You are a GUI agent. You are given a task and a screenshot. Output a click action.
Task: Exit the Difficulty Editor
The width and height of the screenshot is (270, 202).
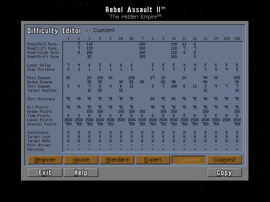[x=45, y=173]
